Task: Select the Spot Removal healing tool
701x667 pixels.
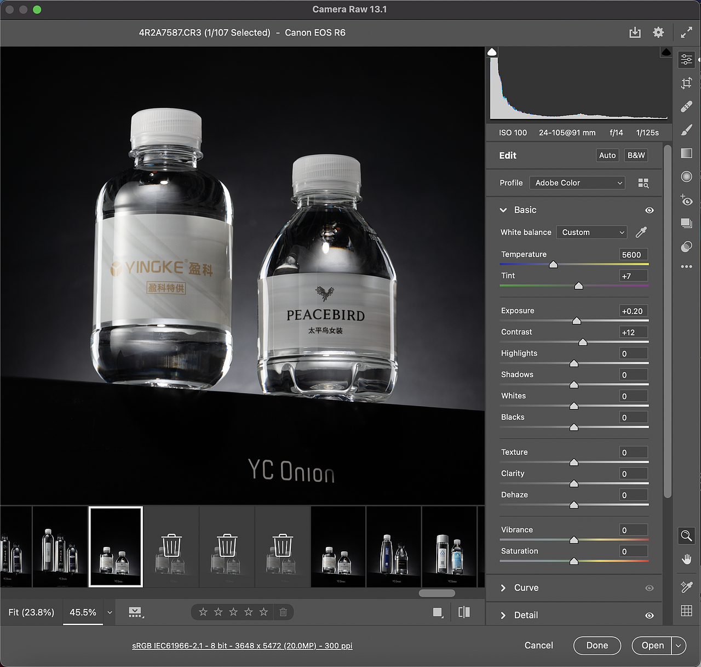Action: tap(686, 106)
